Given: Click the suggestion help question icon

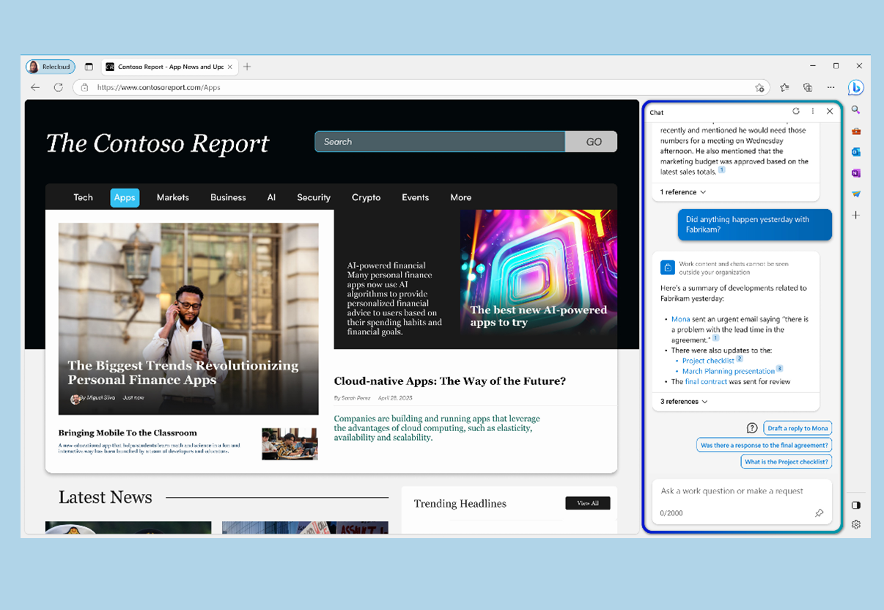Looking at the screenshot, I should 752,428.
